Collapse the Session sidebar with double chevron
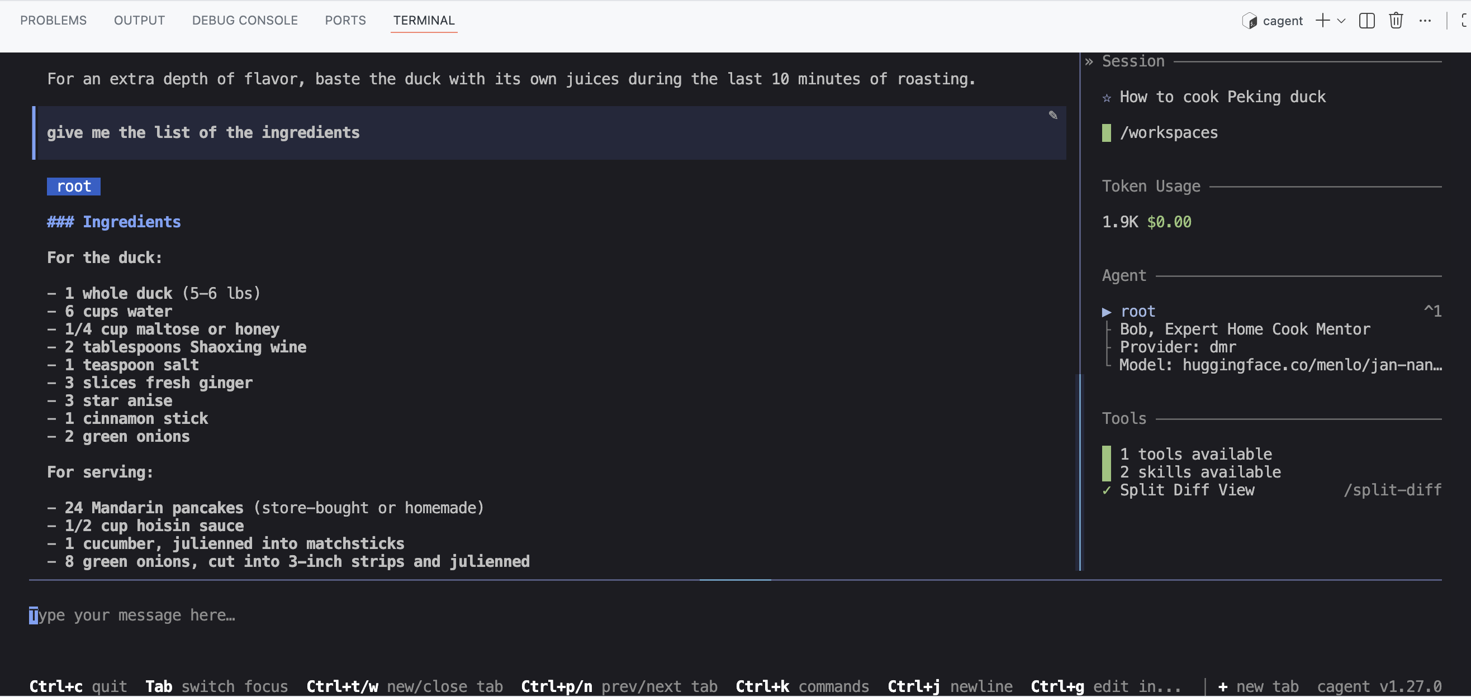The height and width of the screenshot is (697, 1471). tap(1088, 61)
